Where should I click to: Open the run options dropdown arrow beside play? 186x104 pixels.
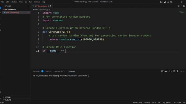coord(181,6)
